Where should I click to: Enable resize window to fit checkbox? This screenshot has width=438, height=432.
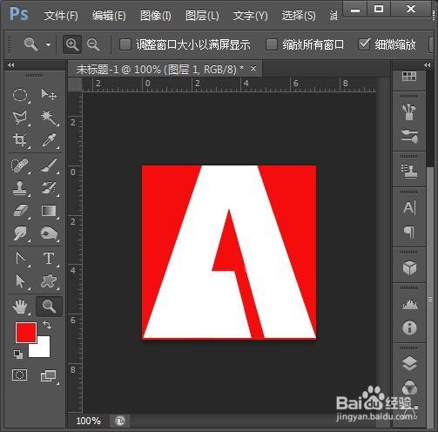tap(125, 44)
